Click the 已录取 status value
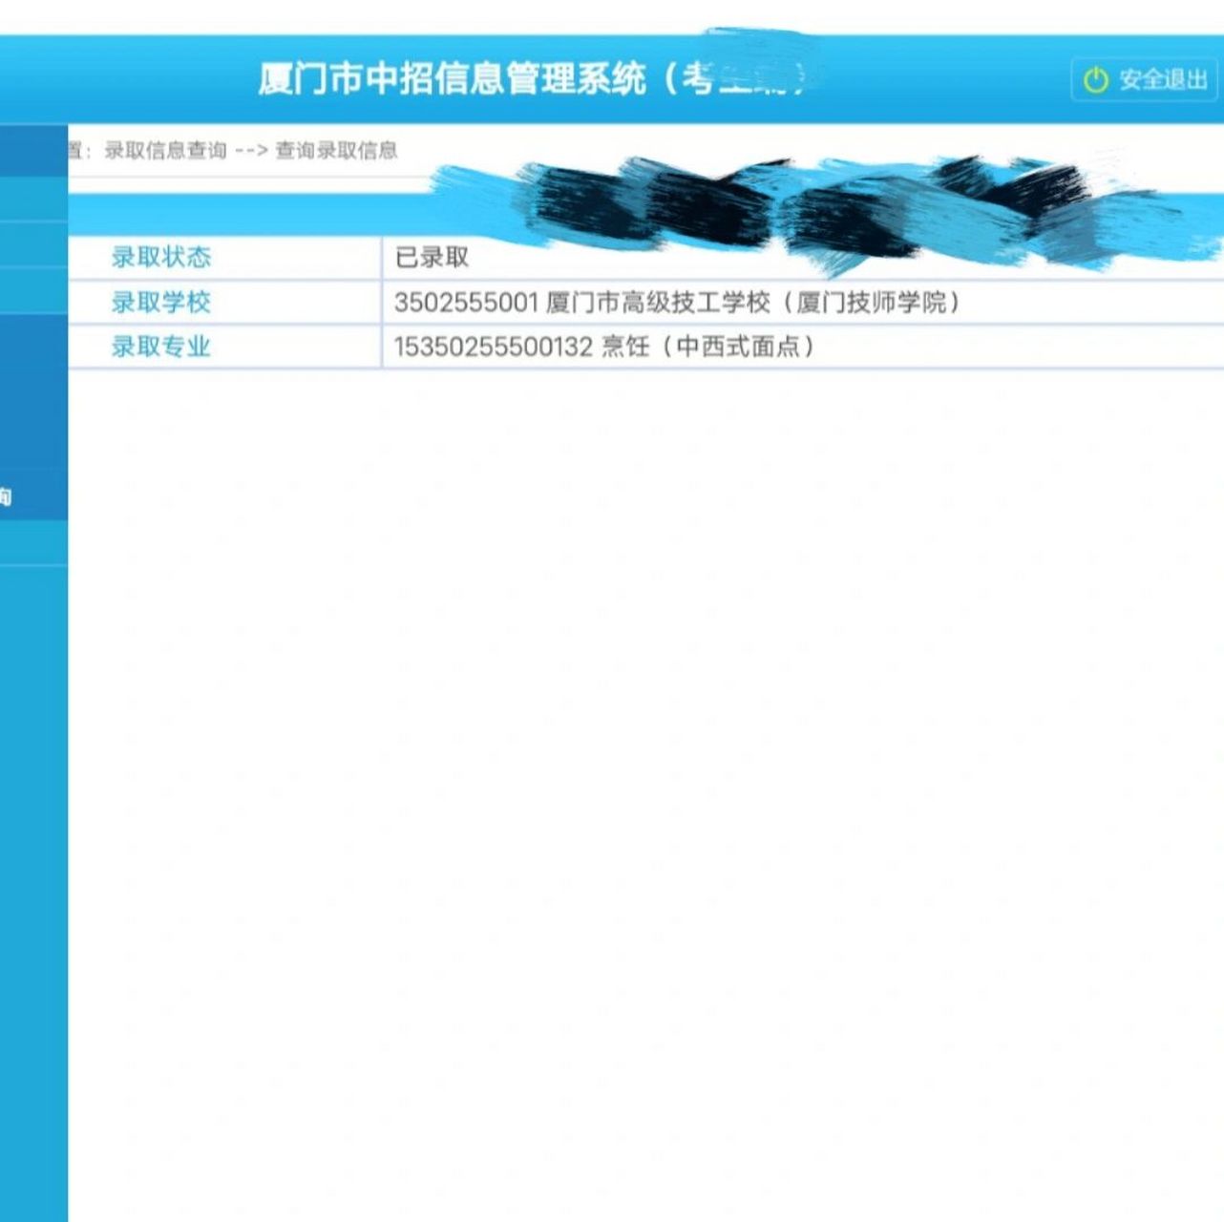 432,258
